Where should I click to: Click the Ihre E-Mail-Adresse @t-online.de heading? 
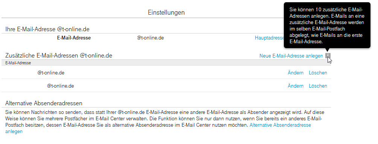pos(47,29)
